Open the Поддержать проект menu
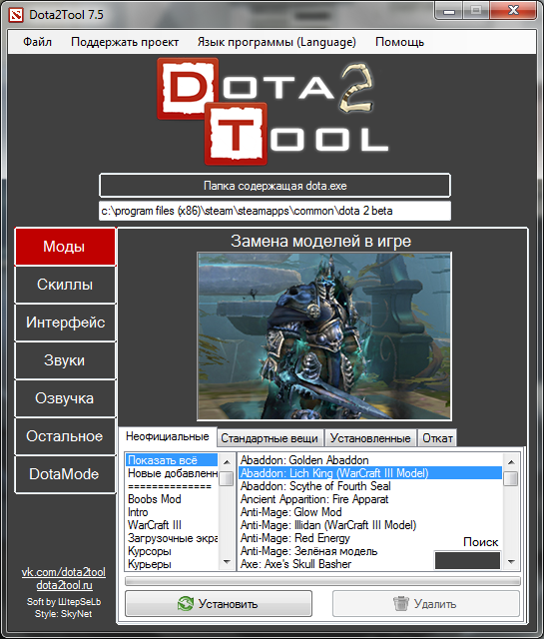Image resolution: width=544 pixels, height=639 pixels. click(x=125, y=42)
